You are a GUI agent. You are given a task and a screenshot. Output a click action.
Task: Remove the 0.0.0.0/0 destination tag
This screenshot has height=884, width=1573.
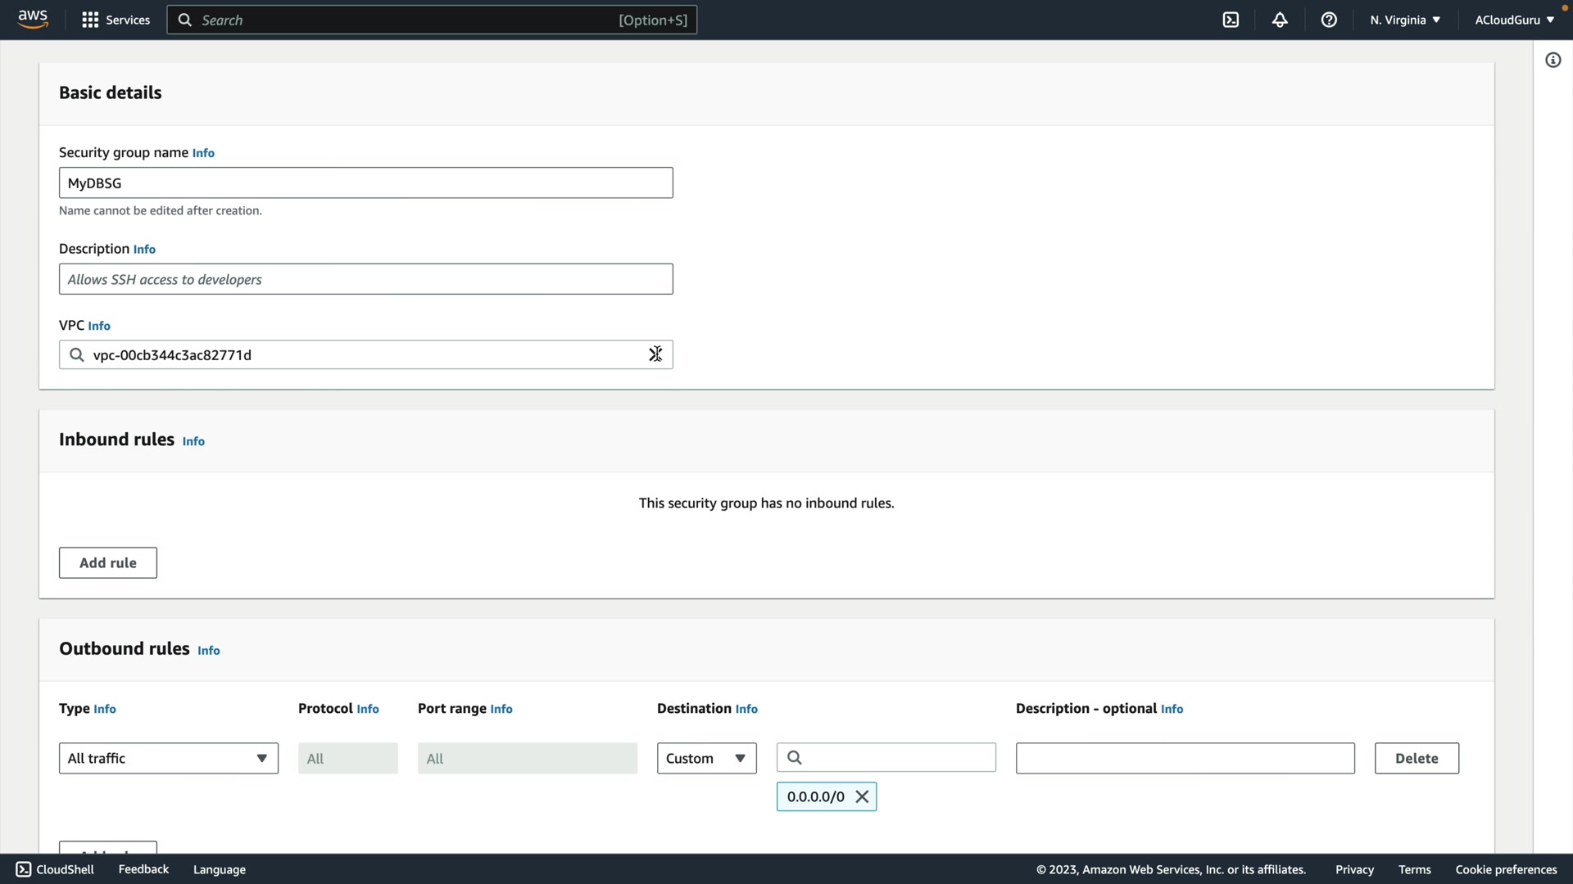[862, 796]
